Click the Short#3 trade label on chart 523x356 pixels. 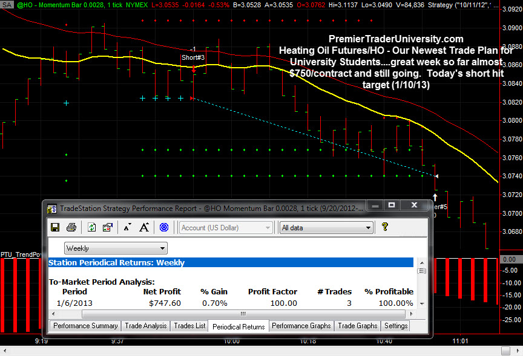(x=192, y=57)
